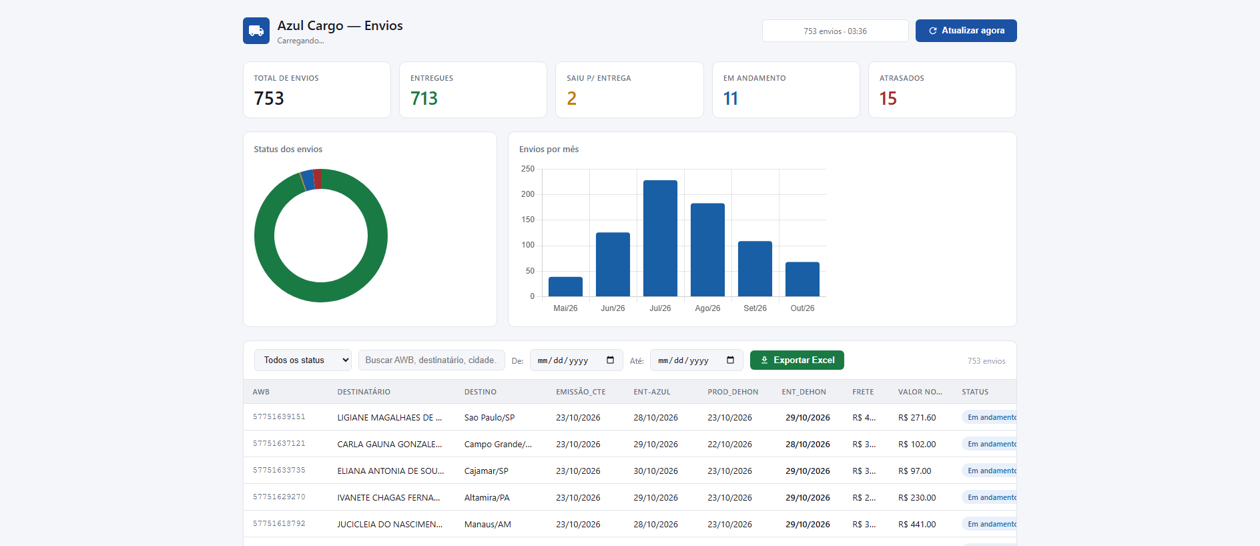Select the Saiu p/ Entrega 2 card
This screenshot has width=1260, height=546.
click(629, 90)
